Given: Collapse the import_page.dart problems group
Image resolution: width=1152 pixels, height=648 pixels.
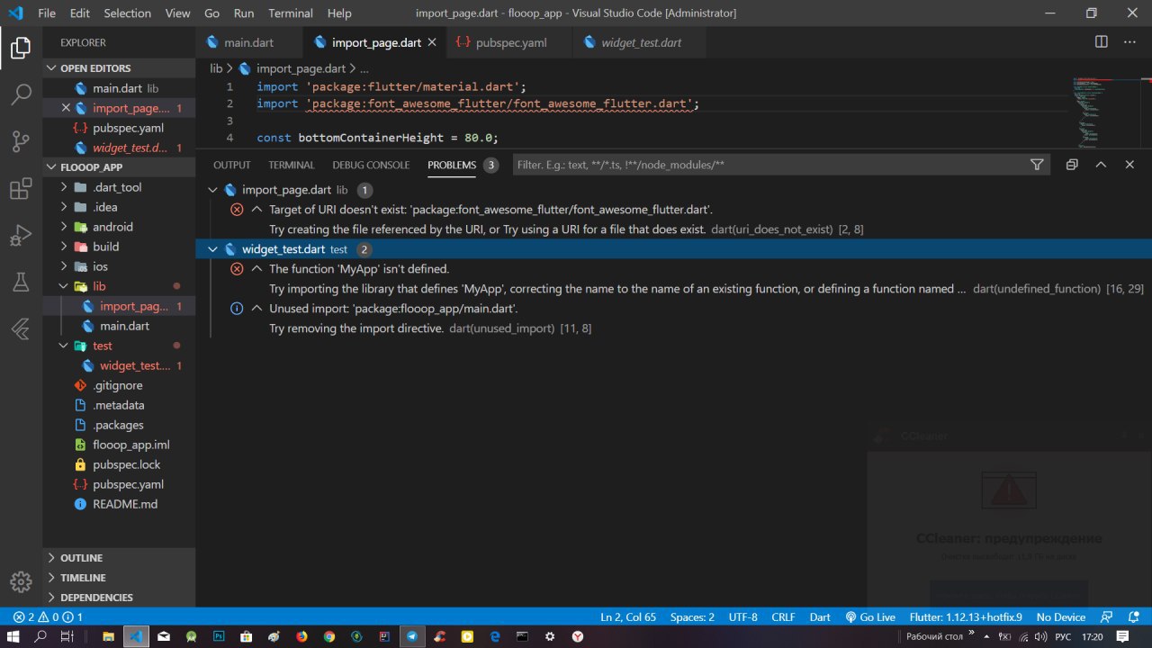Looking at the screenshot, I should (212, 190).
